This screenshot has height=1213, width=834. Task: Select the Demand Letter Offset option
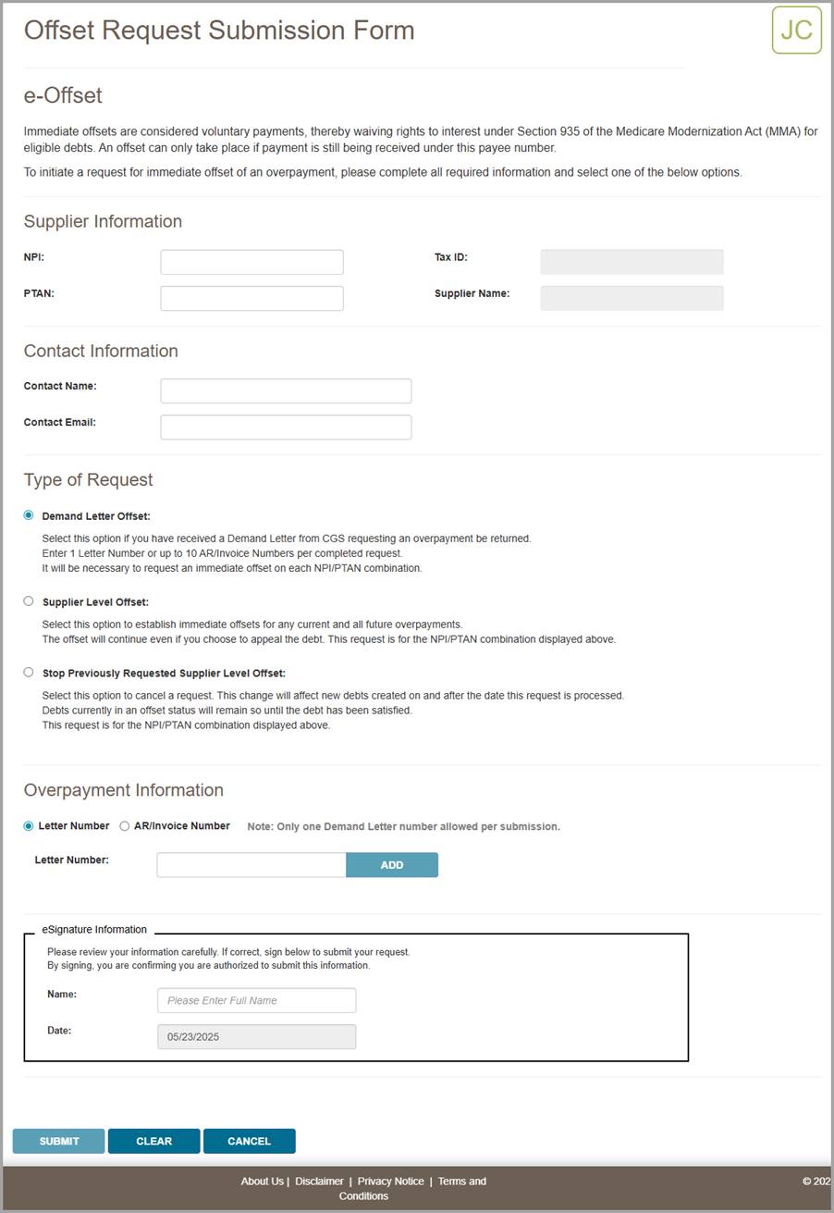(x=28, y=515)
